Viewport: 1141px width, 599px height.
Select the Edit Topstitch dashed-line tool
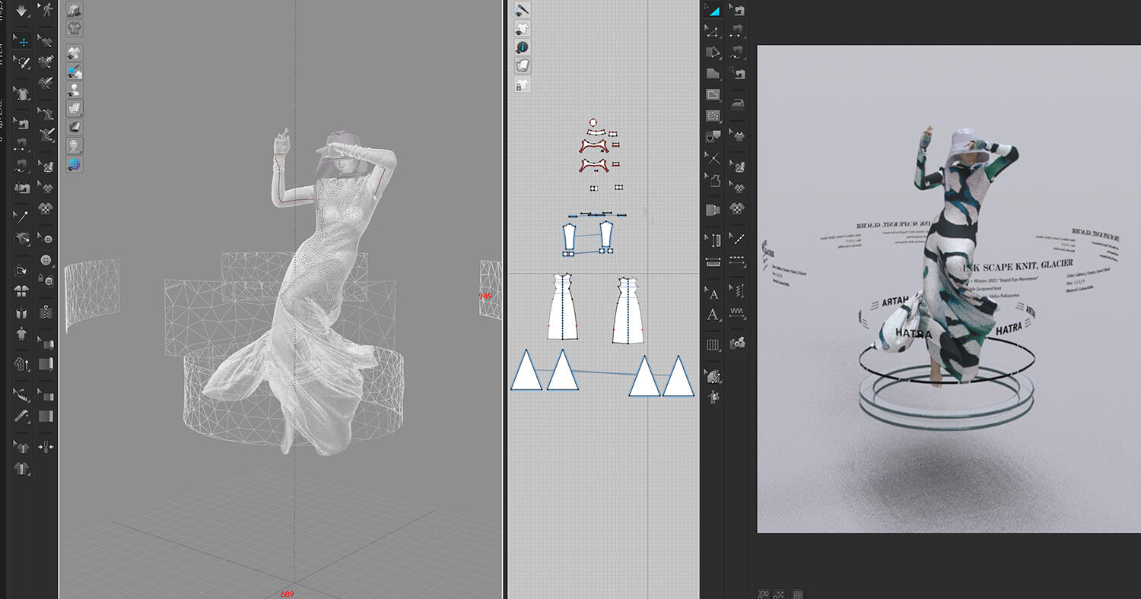(739, 238)
